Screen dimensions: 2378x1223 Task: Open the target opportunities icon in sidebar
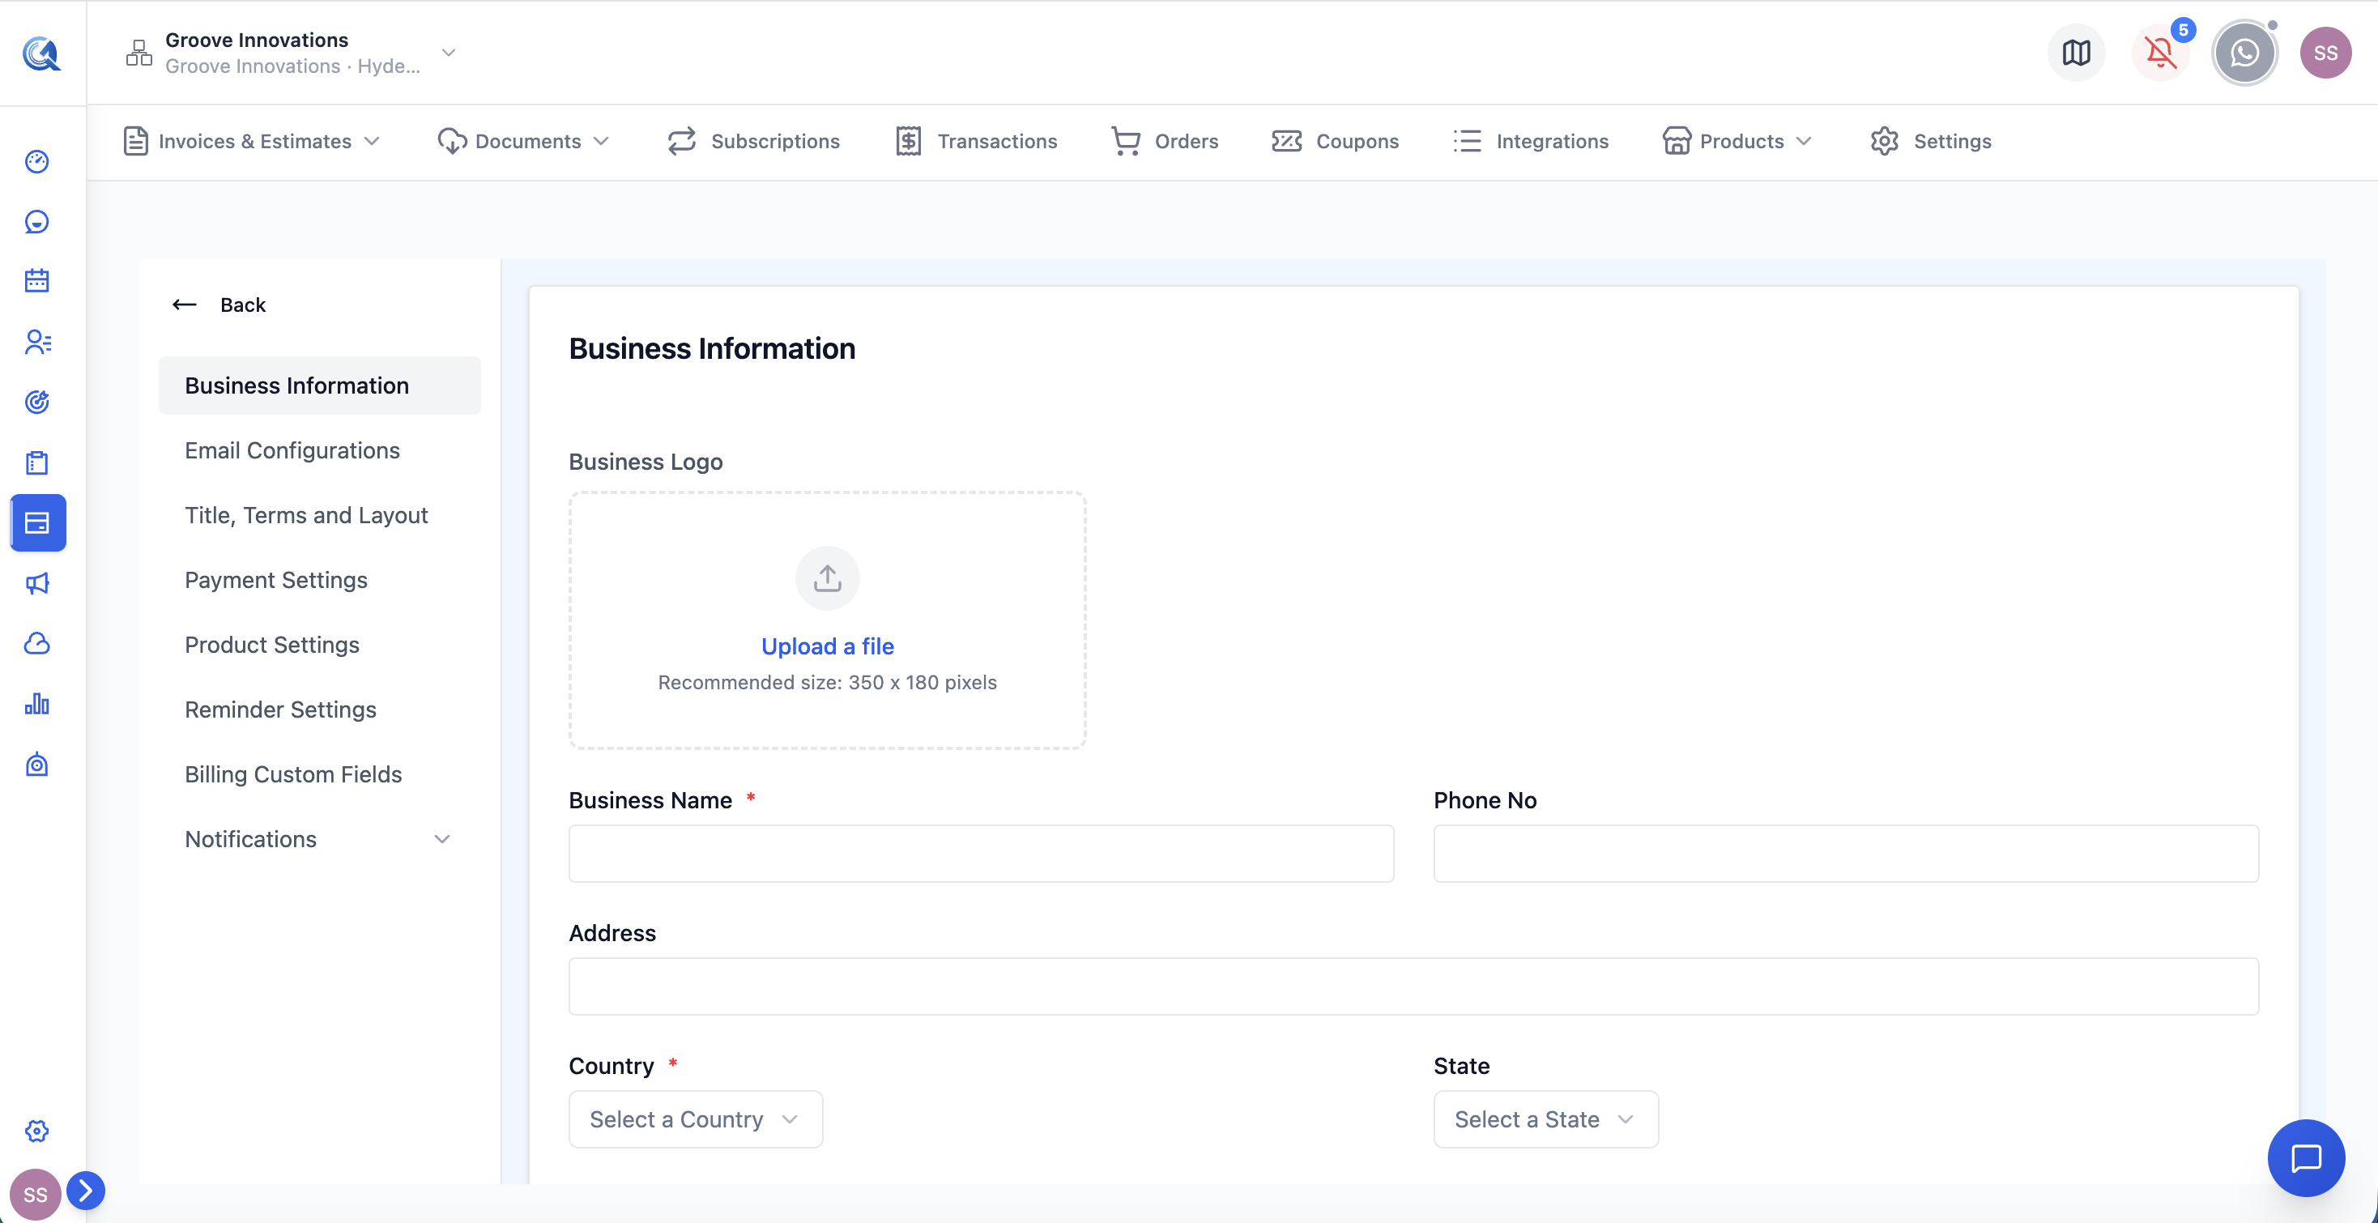point(37,402)
